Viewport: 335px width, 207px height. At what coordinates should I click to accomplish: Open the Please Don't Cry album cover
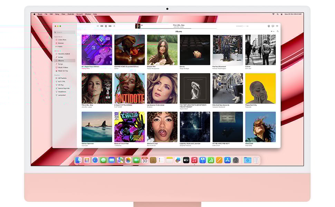260,88
